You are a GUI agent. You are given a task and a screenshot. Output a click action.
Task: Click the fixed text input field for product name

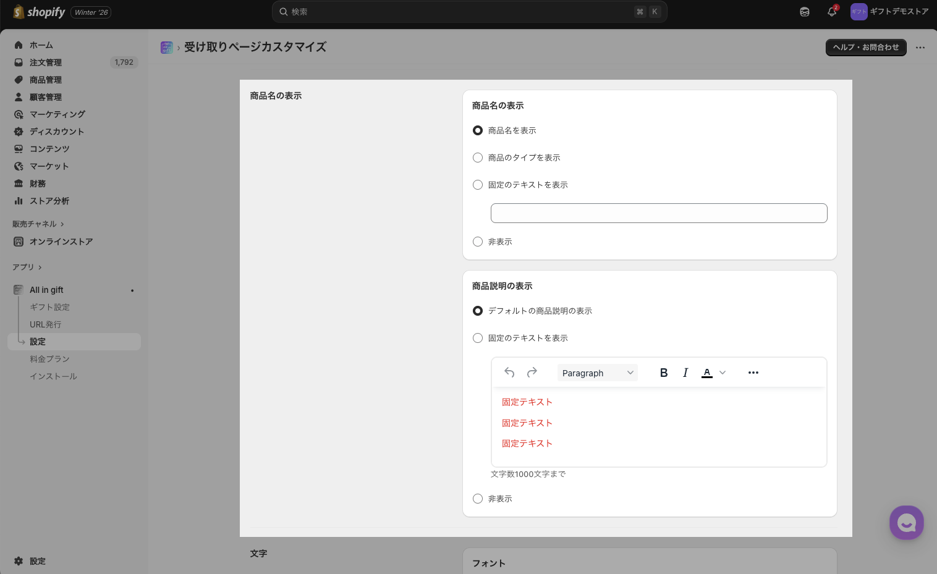click(658, 213)
